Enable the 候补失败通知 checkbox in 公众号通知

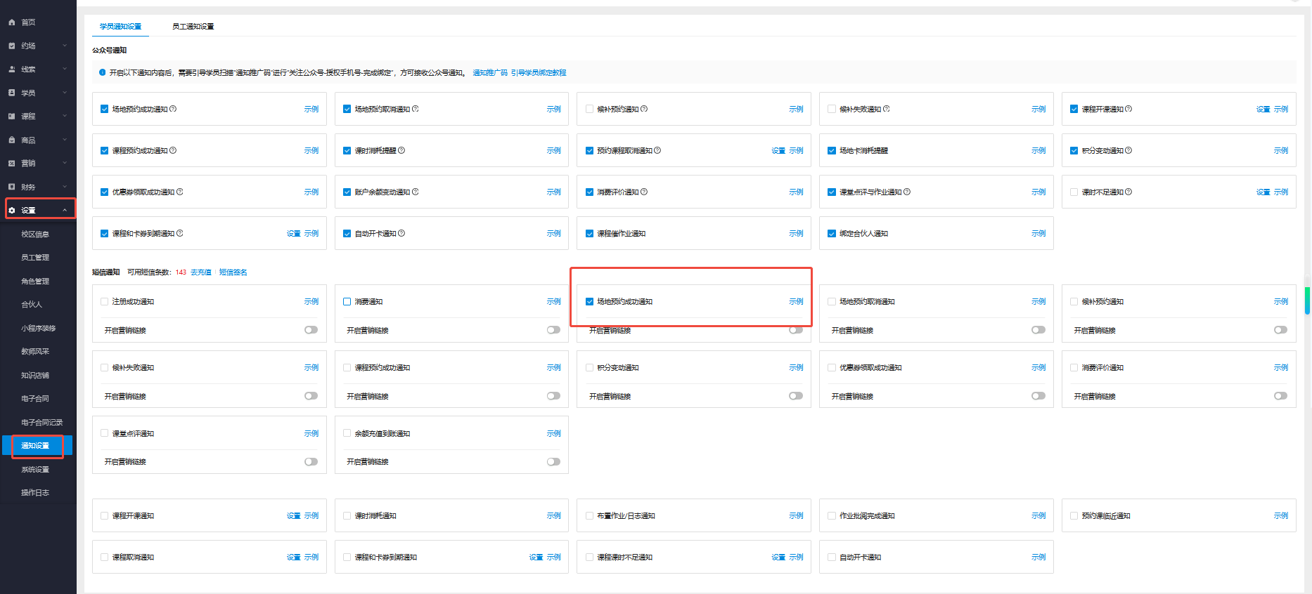click(x=832, y=110)
